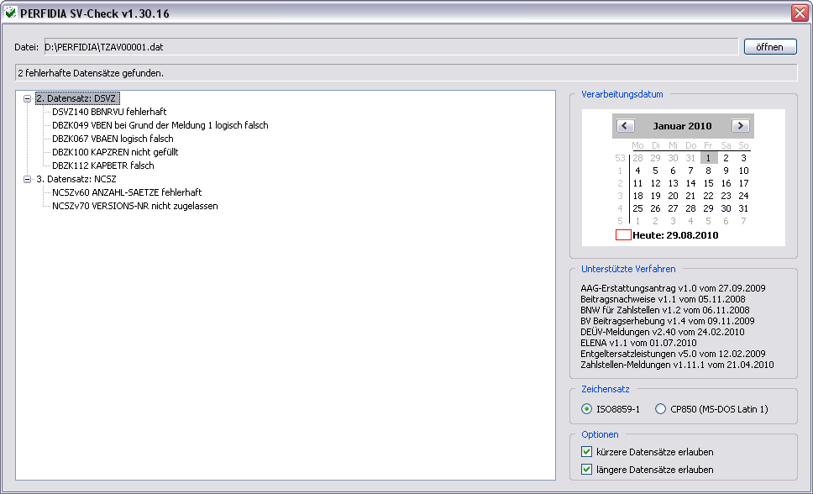Image resolution: width=813 pixels, height=494 pixels.
Task: Click Heute: 29.08.2010 in calendar
Action: [675, 235]
